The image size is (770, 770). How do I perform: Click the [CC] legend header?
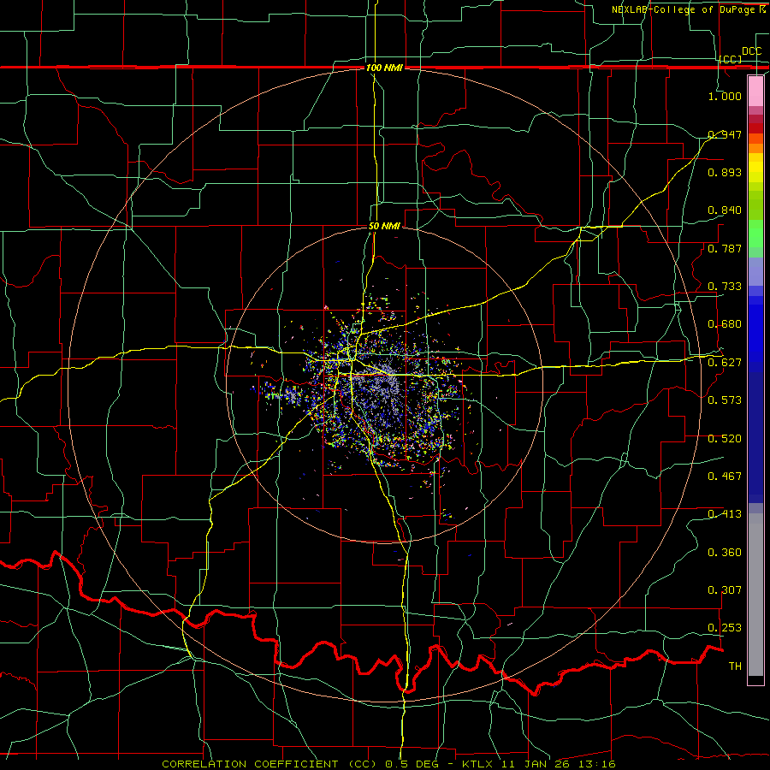click(x=731, y=59)
